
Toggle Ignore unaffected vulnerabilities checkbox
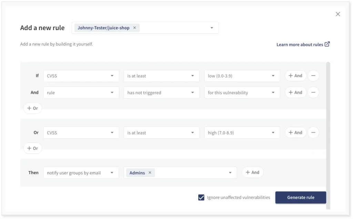click(x=201, y=198)
